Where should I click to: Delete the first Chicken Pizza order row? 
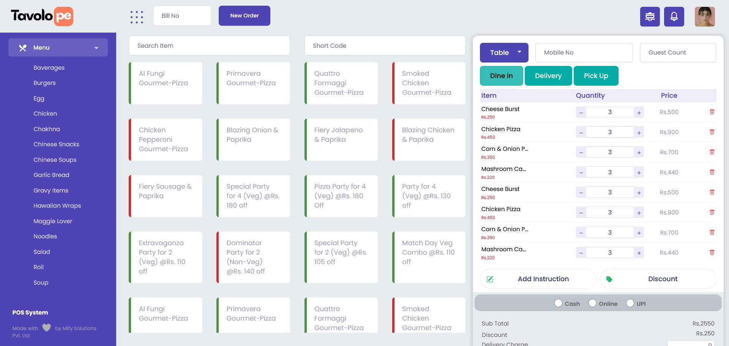[x=712, y=132]
